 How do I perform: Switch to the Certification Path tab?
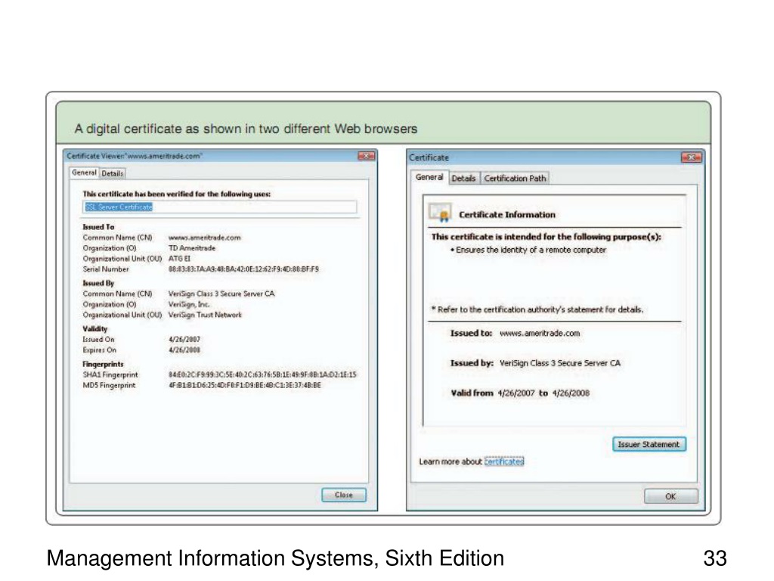tap(515, 179)
